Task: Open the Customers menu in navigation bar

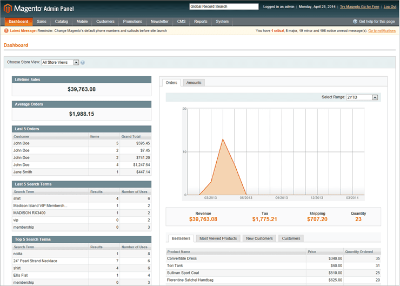Action: tap(105, 22)
